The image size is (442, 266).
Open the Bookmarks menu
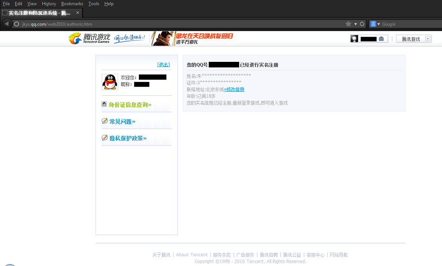[72, 4]
